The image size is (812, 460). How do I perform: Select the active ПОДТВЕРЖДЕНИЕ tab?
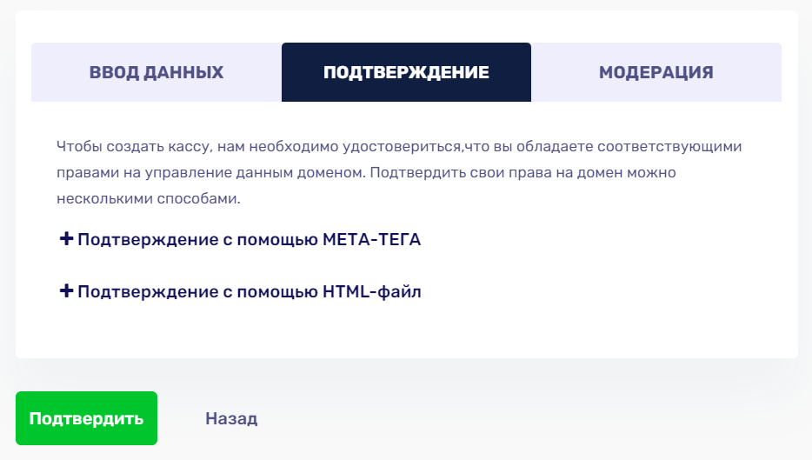point(407,72)
